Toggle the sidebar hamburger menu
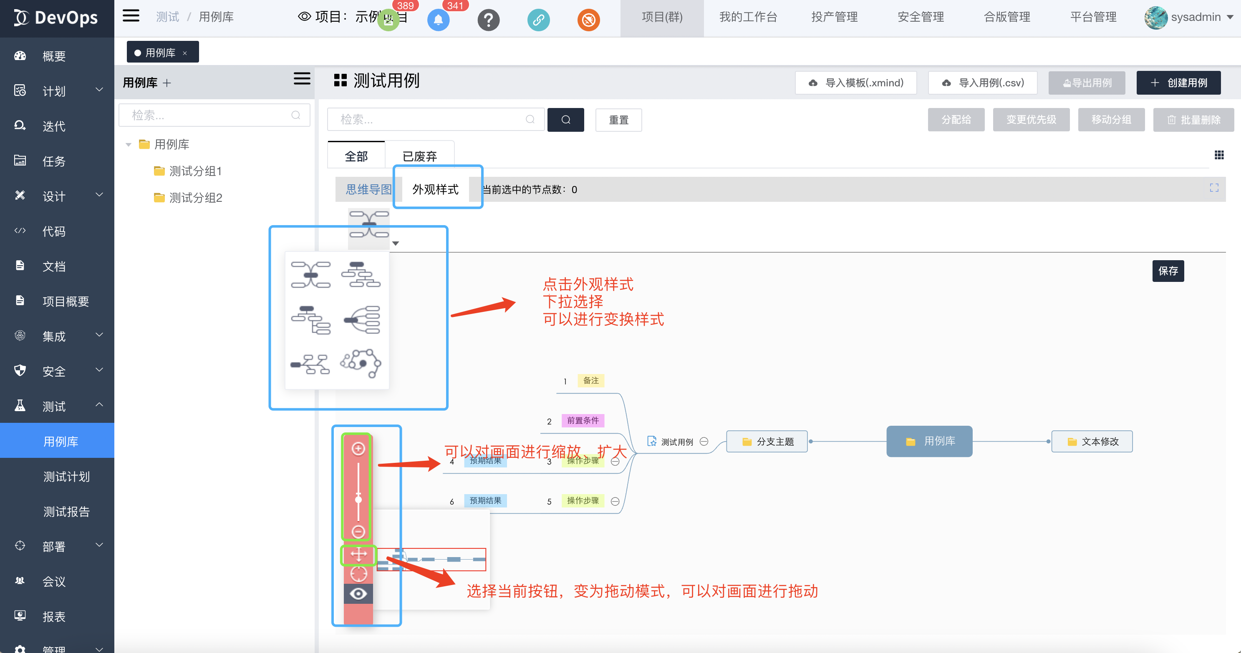 pos(131,16)
